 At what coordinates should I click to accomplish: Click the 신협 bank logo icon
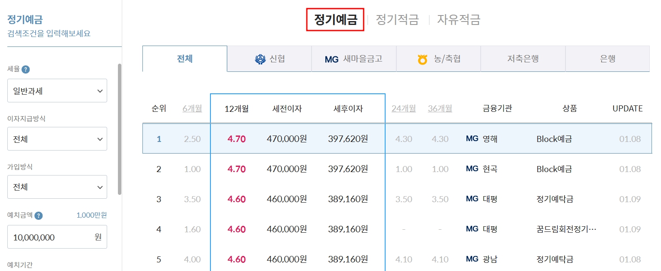(260, 59)
